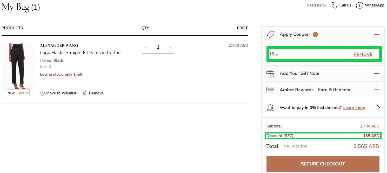
Task: Remove the REZ coupon code
Action: (x=363, y=54)
